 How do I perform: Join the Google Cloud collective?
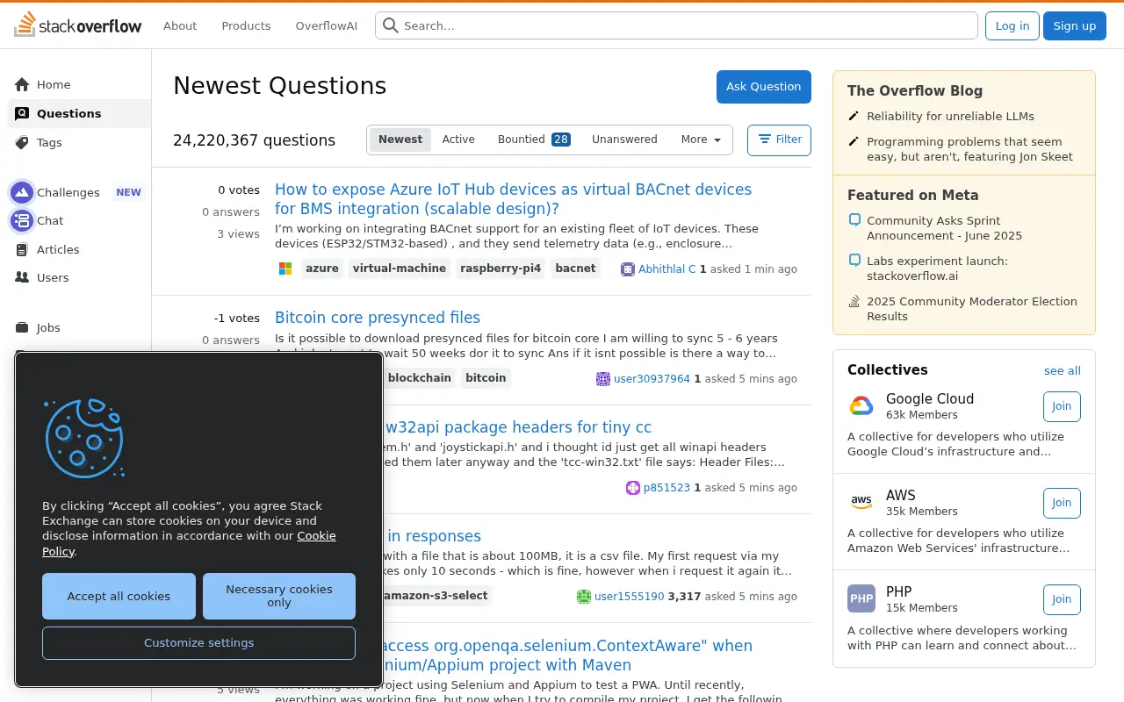[1062, 406]
